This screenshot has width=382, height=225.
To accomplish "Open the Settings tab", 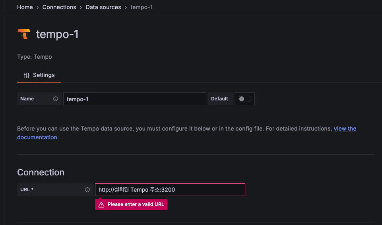I will [x=39, y=75].
